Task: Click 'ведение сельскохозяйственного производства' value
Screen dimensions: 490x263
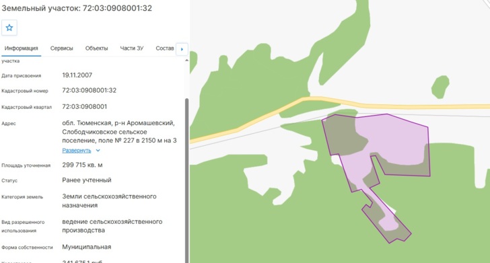Action: point(112,226)
